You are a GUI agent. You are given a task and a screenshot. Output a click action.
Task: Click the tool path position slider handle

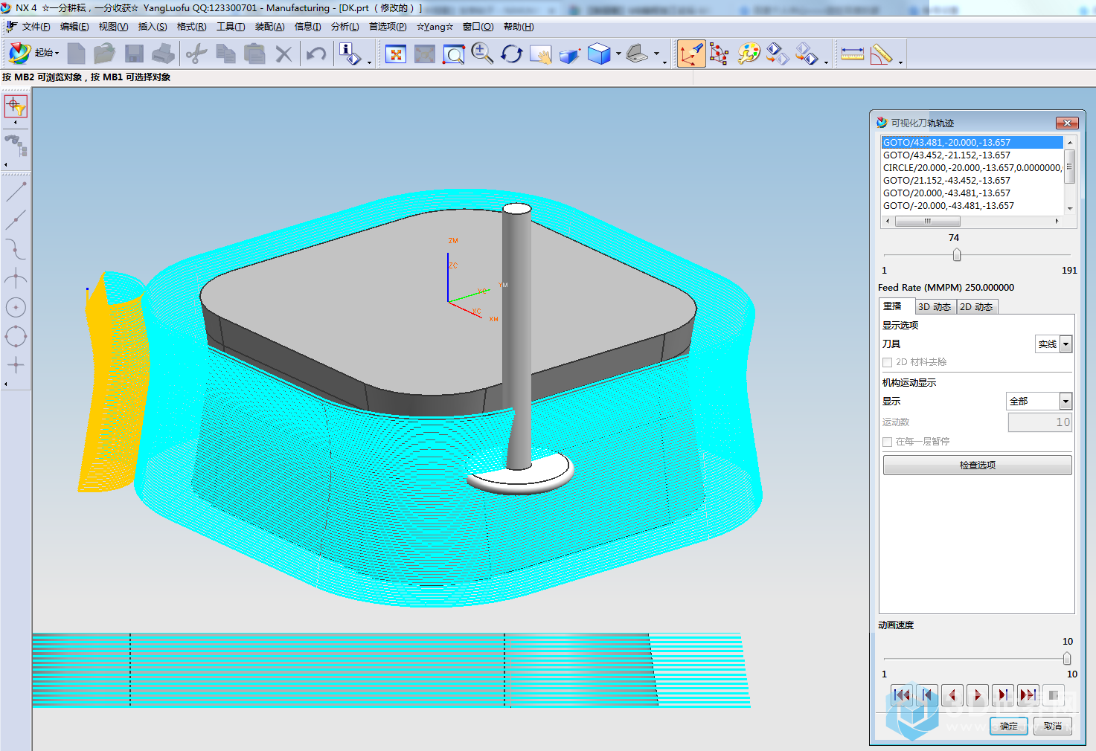[x=957, y=255]
